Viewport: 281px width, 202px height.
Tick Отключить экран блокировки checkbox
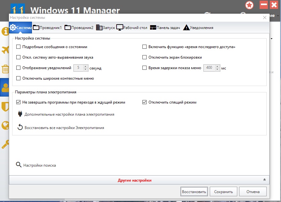pyautogui.click(x=145, y=57)
